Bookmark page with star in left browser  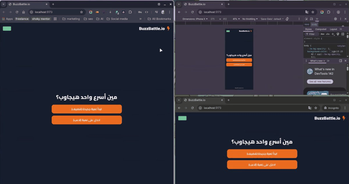tap(82, 12)
